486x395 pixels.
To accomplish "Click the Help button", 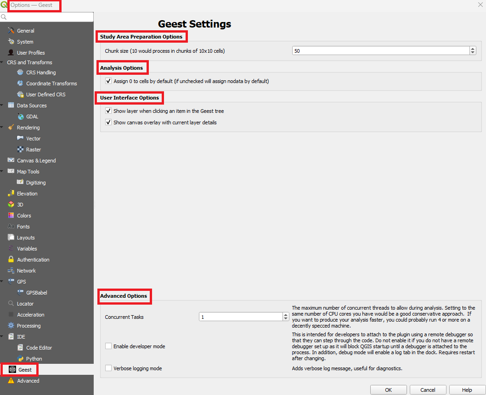I will pos(467,390).
